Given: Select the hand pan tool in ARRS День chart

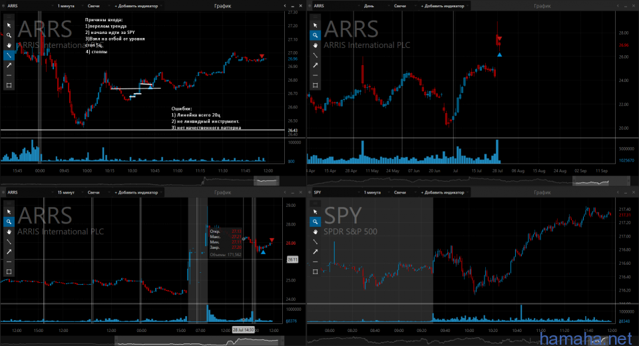Looking at the screenshot, I should pos(315,45).
